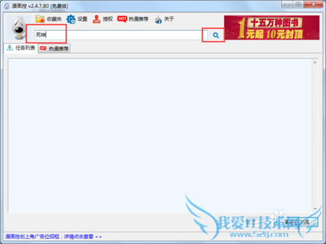Open the 关于 about item
Viewport: 326px width, 244px height.
(164, 20)
